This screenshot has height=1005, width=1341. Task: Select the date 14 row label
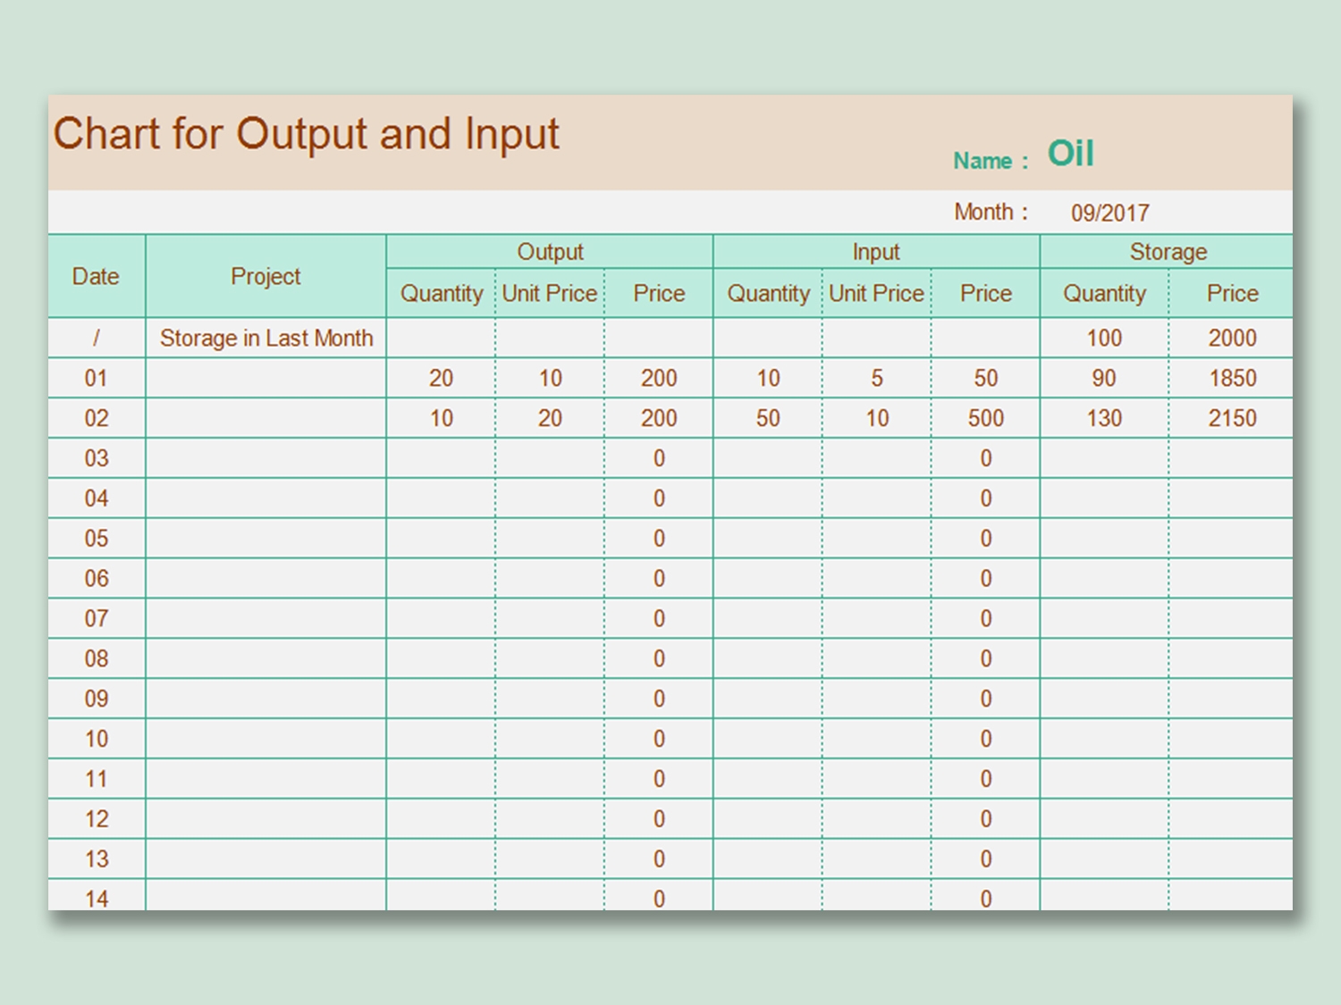tap(96, 899)
